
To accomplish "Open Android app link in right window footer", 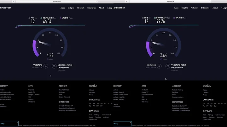I will (x=145, y=90).
